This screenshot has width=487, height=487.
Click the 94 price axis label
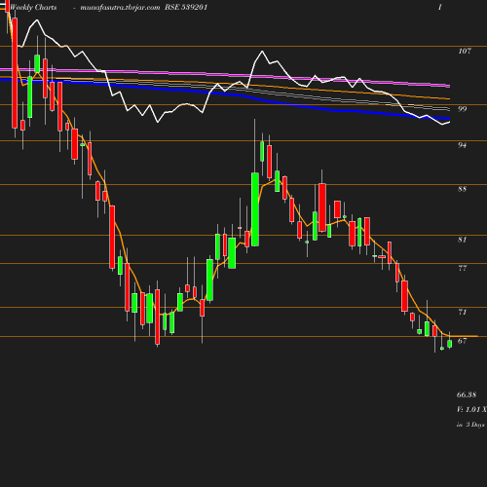[x=462, y=145]
